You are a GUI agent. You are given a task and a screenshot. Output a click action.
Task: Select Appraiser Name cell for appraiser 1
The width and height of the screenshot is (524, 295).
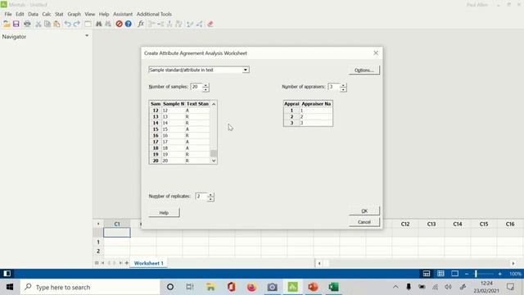316,111
